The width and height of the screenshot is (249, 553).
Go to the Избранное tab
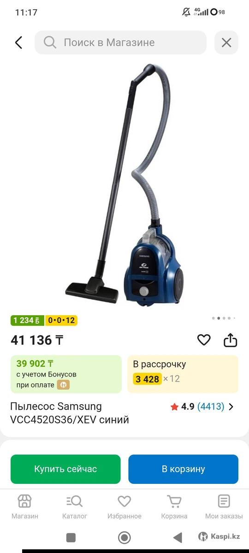125,507
